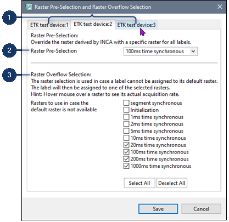The image size is (229, 222).
Task: Check the Initialization raster checkbox
Action: 126,110
